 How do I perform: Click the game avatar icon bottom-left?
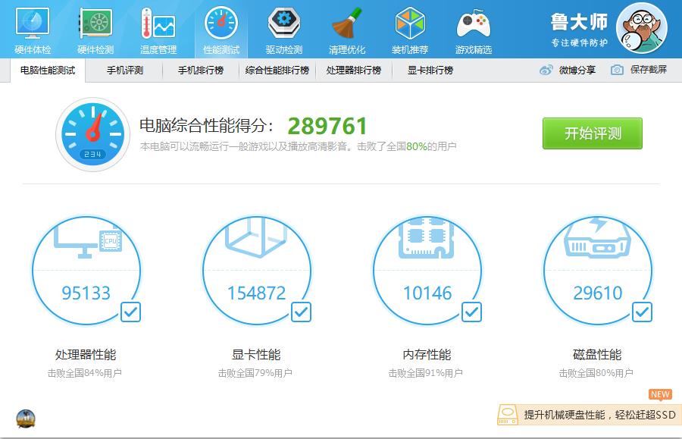tap(26, 419)
